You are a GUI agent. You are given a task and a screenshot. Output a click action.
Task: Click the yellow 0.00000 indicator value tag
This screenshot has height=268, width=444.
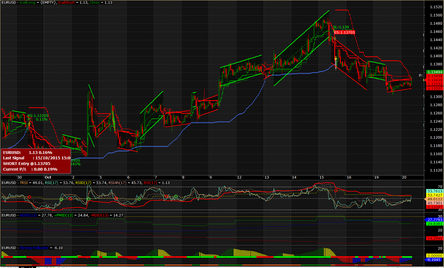[x=435, y=256]
